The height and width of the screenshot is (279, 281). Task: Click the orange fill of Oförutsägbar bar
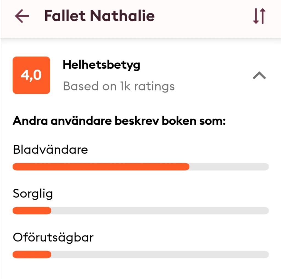coord(32,254)
